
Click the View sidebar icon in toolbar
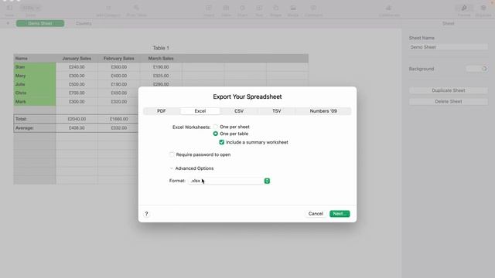9,8
